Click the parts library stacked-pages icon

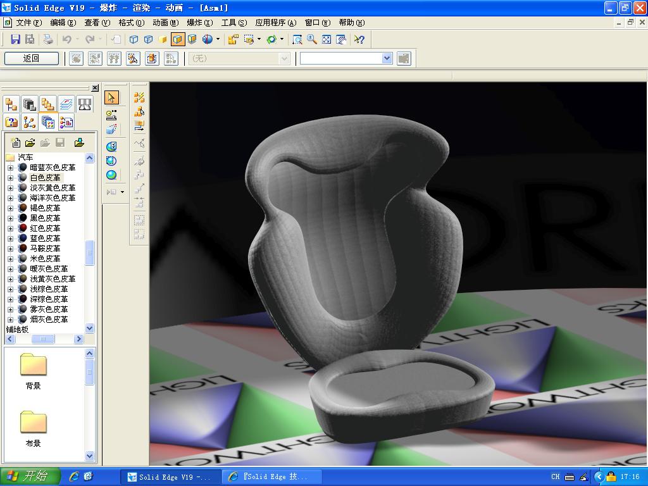click(30, 104)
